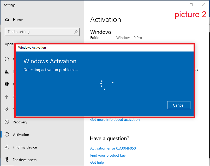The width and height of the screenshot is (210, 166).
Task: Open Find my device settings
Action: tap(25, 147)
